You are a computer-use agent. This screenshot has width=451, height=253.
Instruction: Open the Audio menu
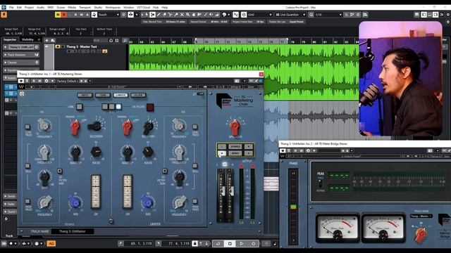[x=41, y=8]
